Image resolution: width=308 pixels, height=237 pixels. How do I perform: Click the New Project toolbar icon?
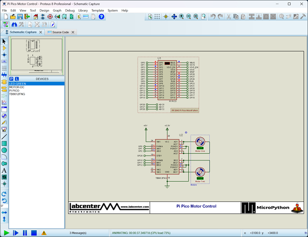pyautogui.click(x=6, y=16)
